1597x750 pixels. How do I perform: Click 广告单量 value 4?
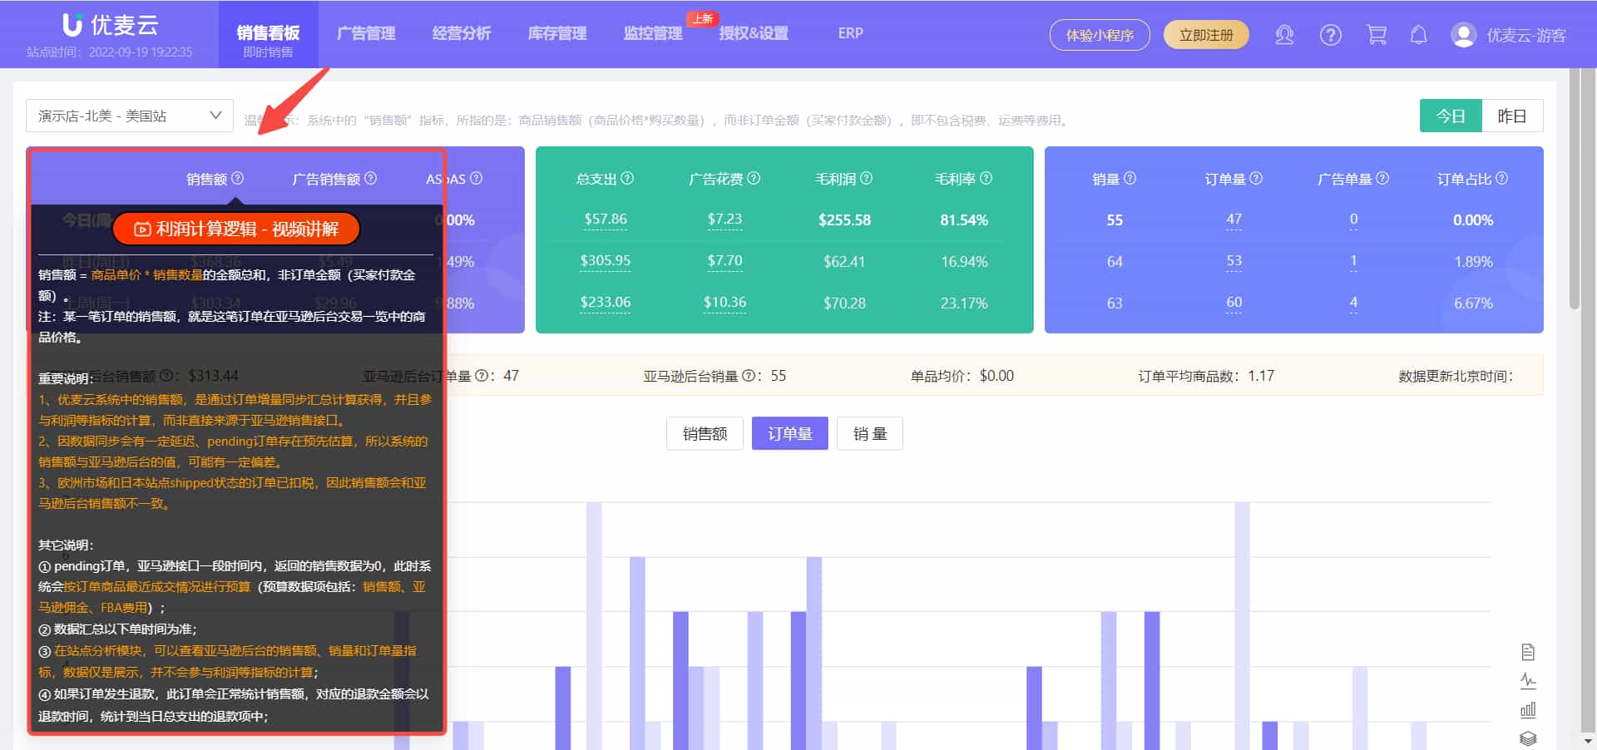(1353, 303)
